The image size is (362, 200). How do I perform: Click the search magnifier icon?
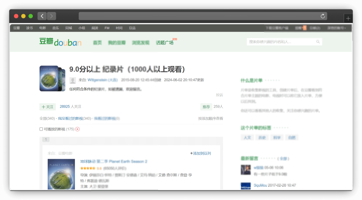(318, 42)
